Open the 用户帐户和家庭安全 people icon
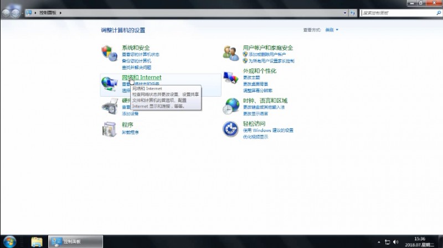The image size is (443, 248). [231, 53]
